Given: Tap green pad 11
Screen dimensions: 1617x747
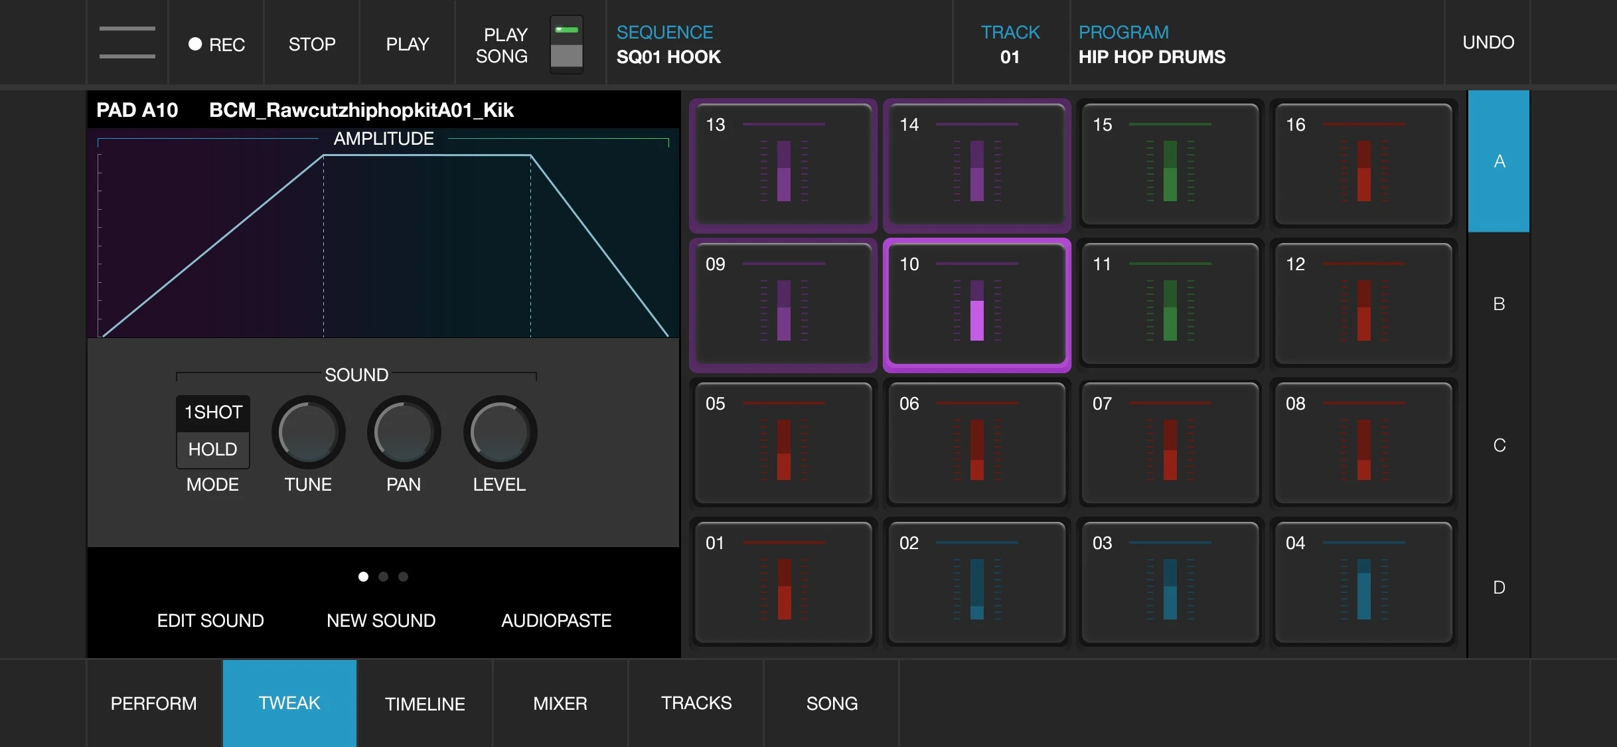Looking at the screenshot, I should tap(1170, 304).
